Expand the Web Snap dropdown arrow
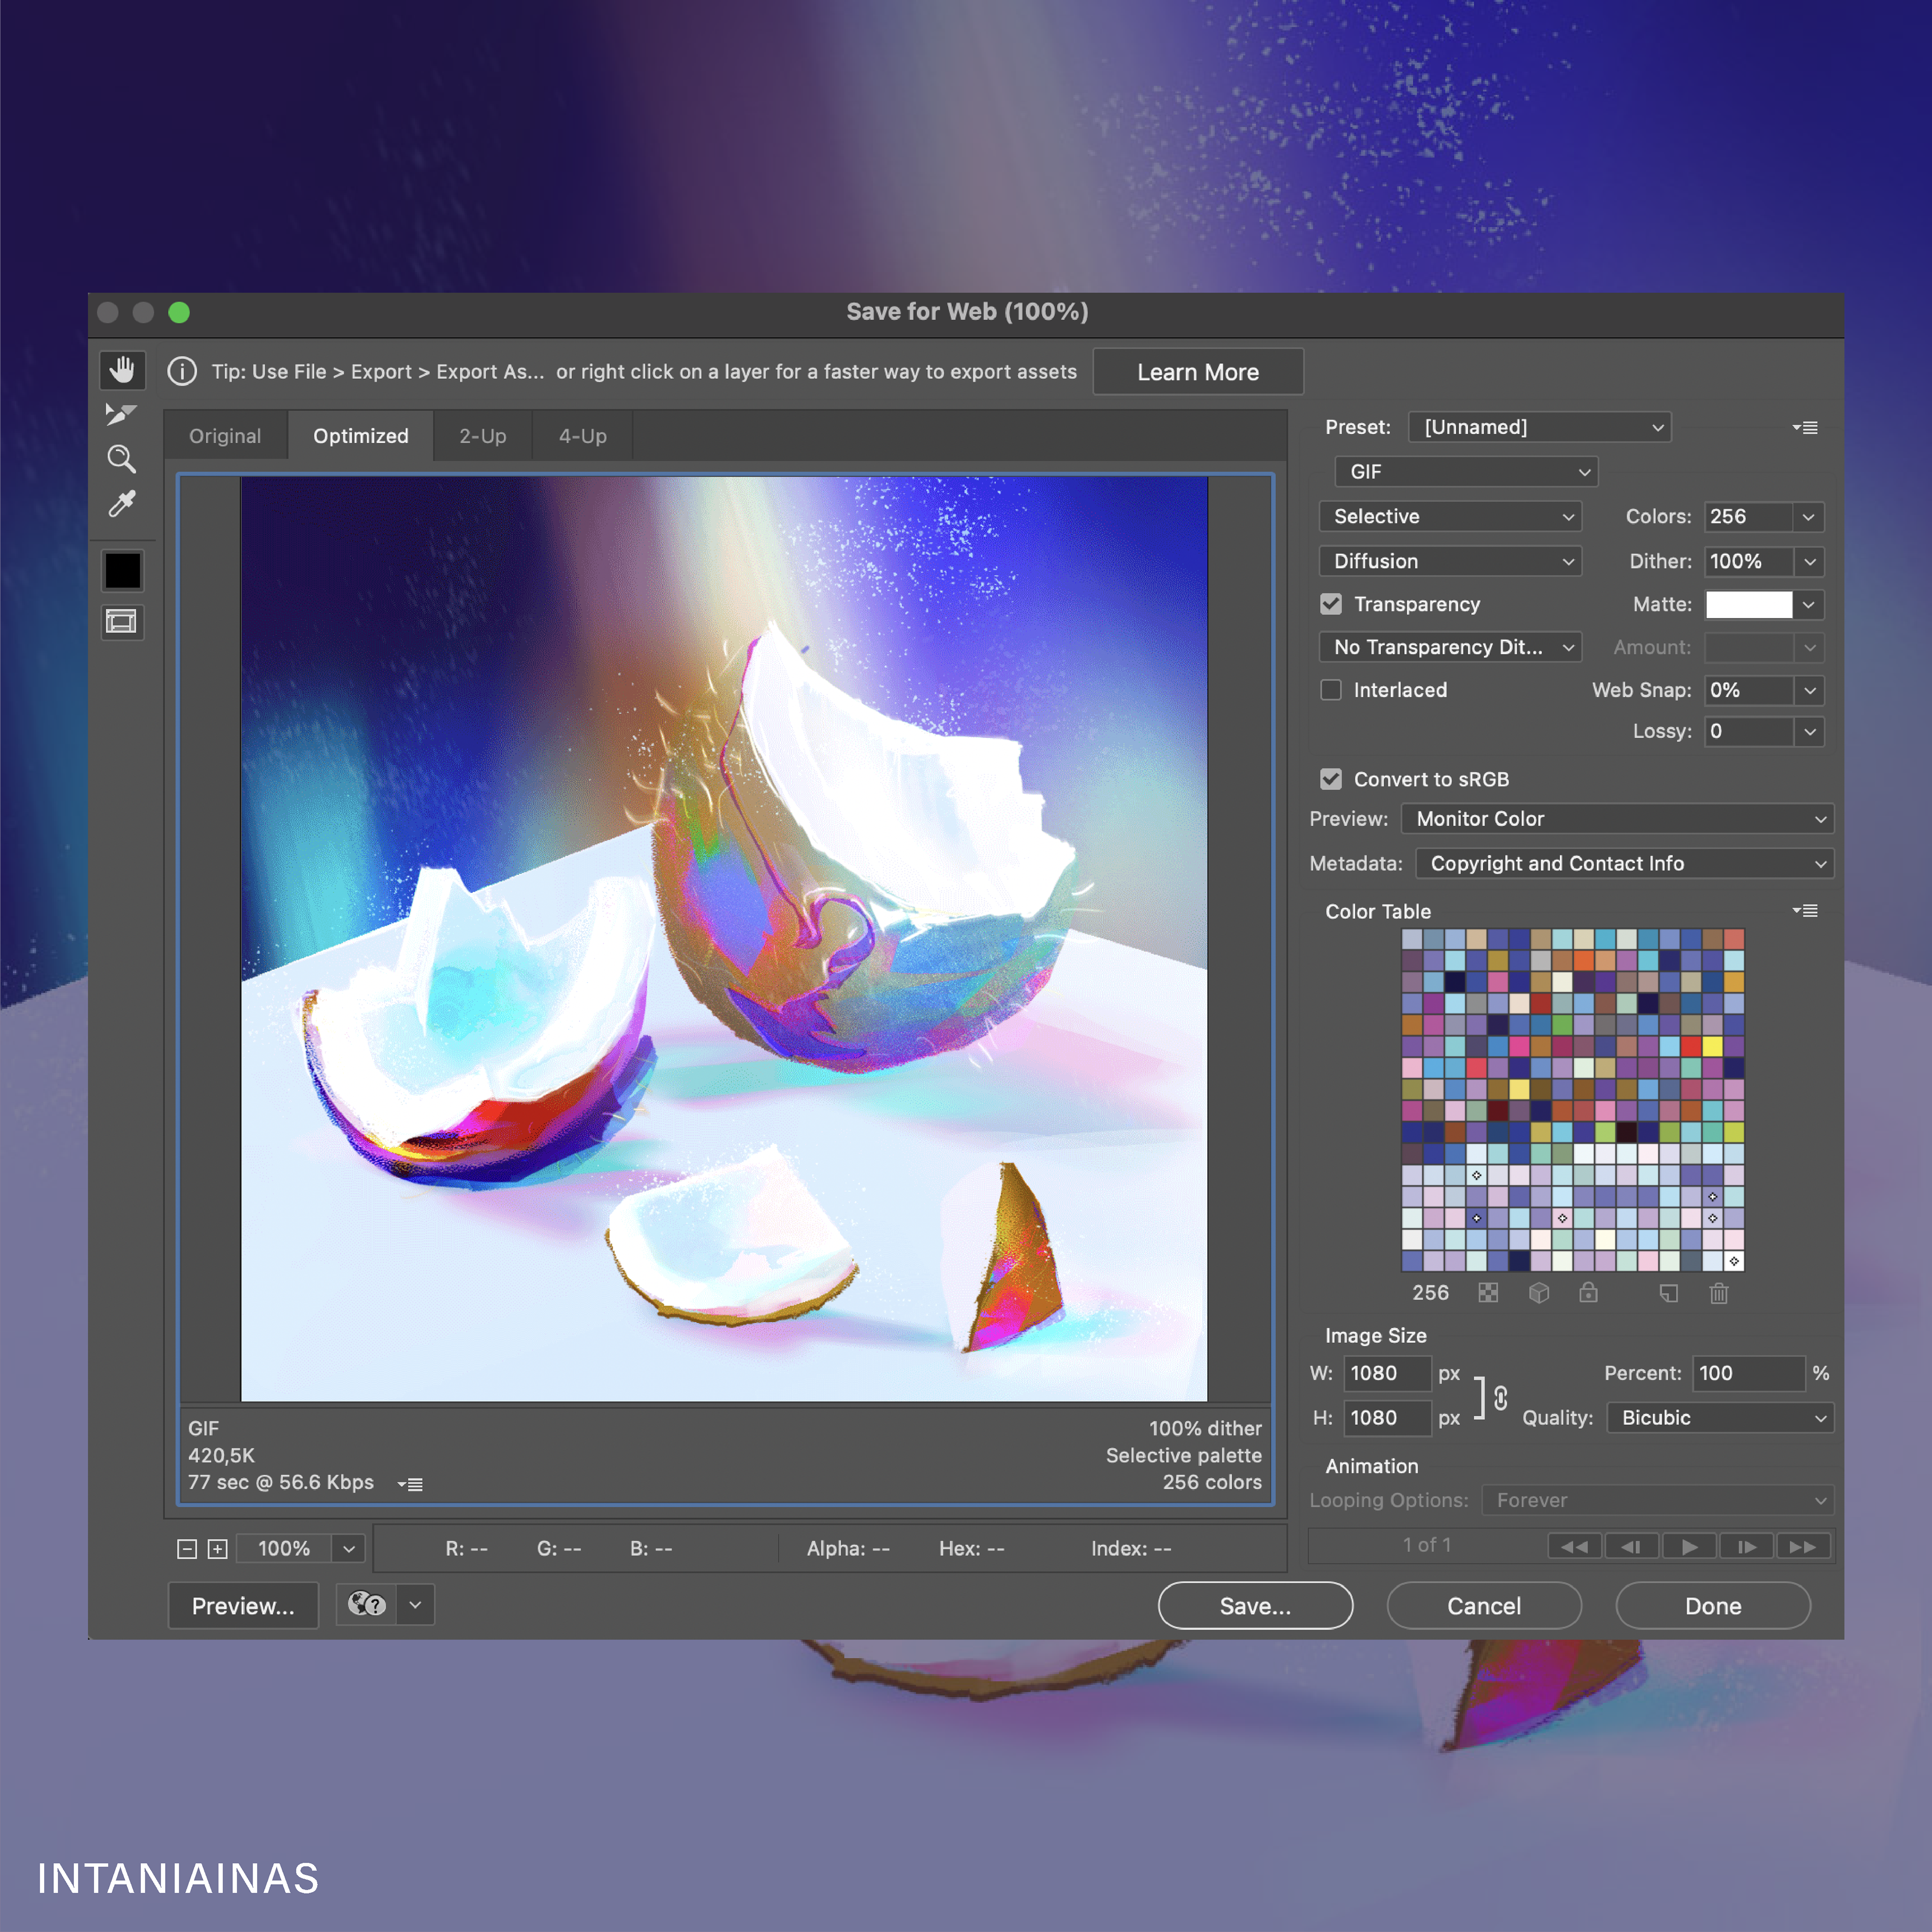 1809,690
